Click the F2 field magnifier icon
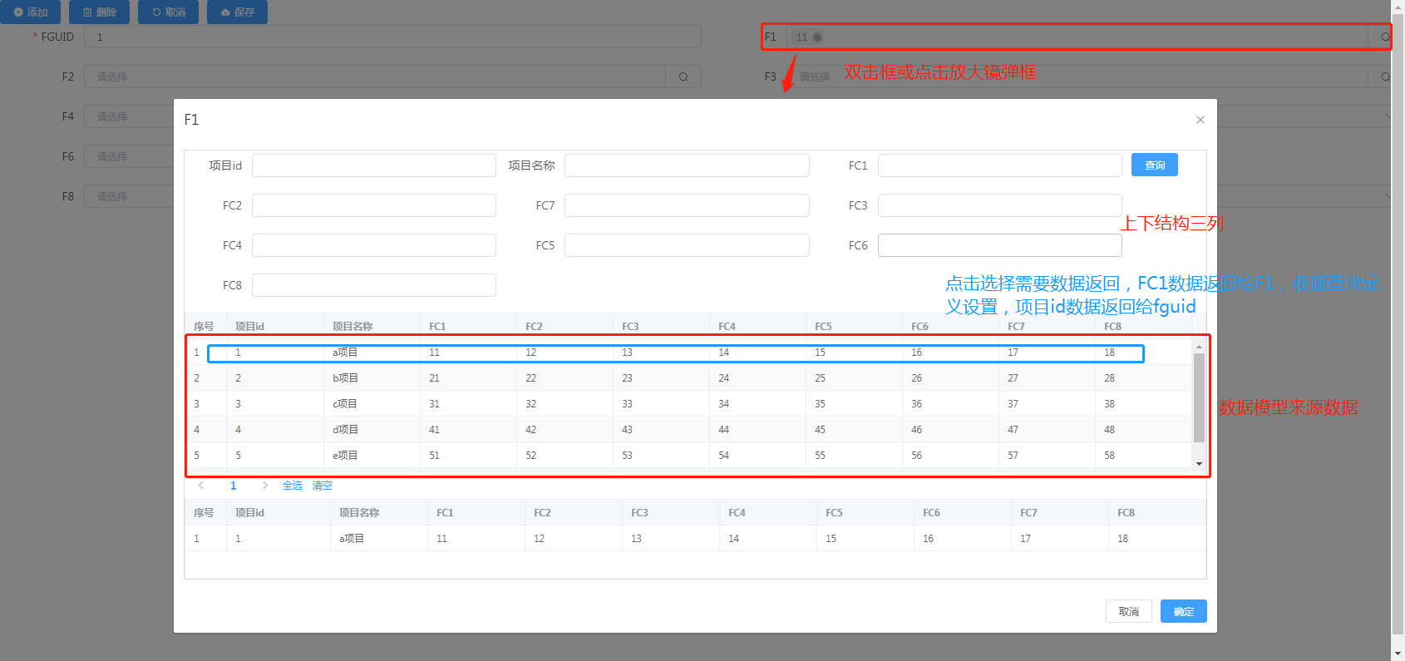The height and width of the screenshot is (661, 1405). point(683,76)
